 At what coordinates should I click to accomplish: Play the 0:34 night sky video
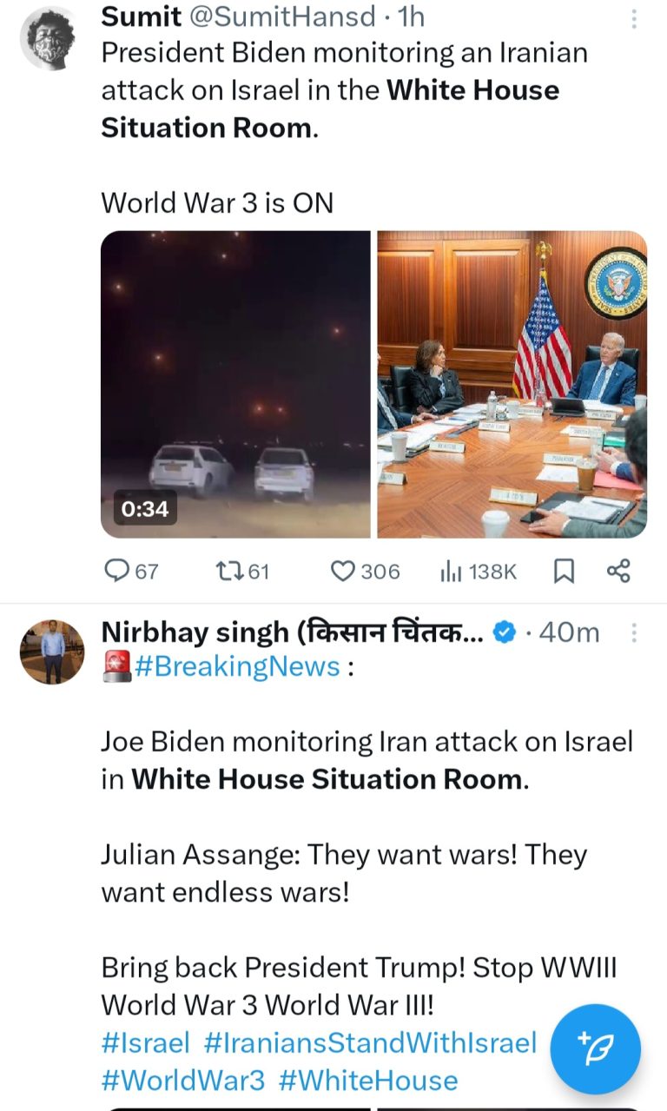[x=235, y=384]
